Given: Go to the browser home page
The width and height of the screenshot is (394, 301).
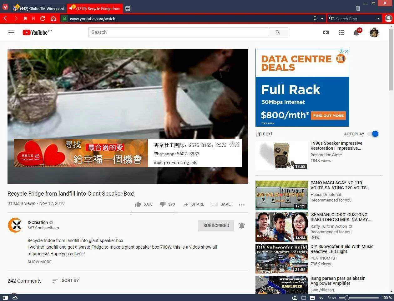Looking at the screenshot, I should point(53,19).
